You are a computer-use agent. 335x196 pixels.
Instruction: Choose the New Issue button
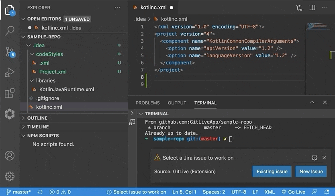click(x=311, y=172)
